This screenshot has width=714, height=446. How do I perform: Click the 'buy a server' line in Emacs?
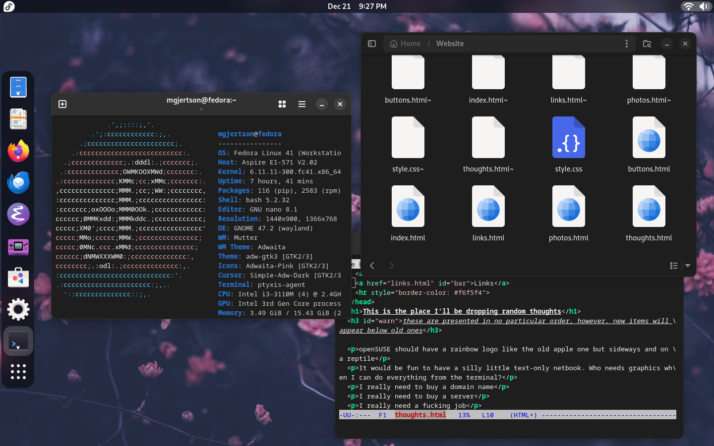[418, 396]
